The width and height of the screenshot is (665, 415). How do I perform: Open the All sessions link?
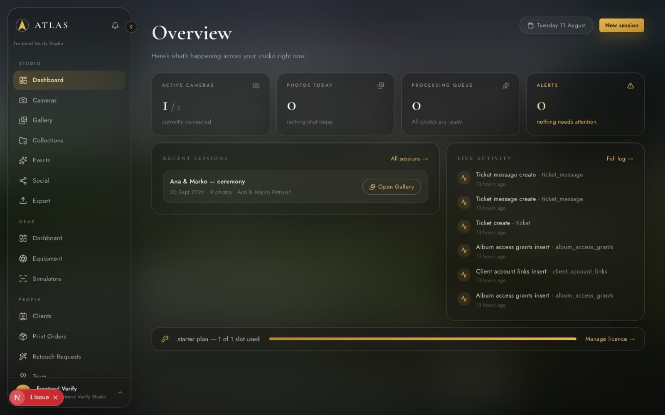[409, 159]
